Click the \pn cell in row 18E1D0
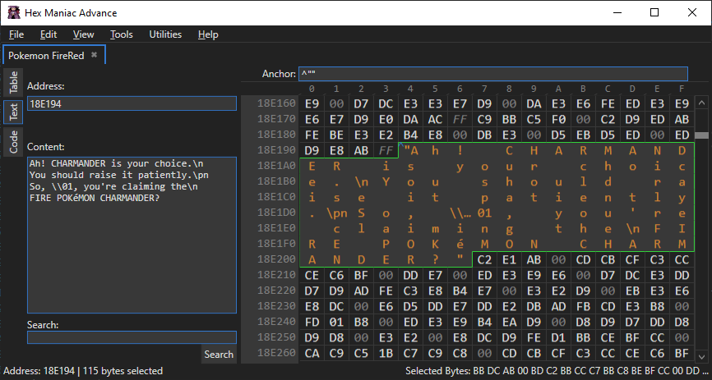The width and height of the screenshot is (712, 380). tap(336, 213)
